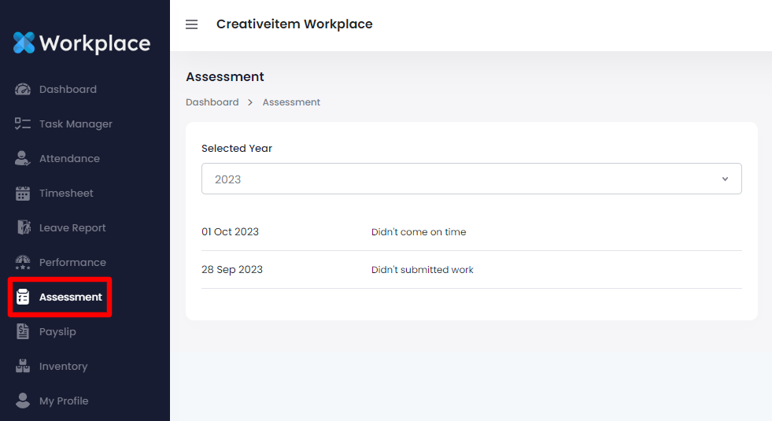Click the Task Manager checklist icon
The height and width of the screenshot is (421, 772).
coord(23,124)
